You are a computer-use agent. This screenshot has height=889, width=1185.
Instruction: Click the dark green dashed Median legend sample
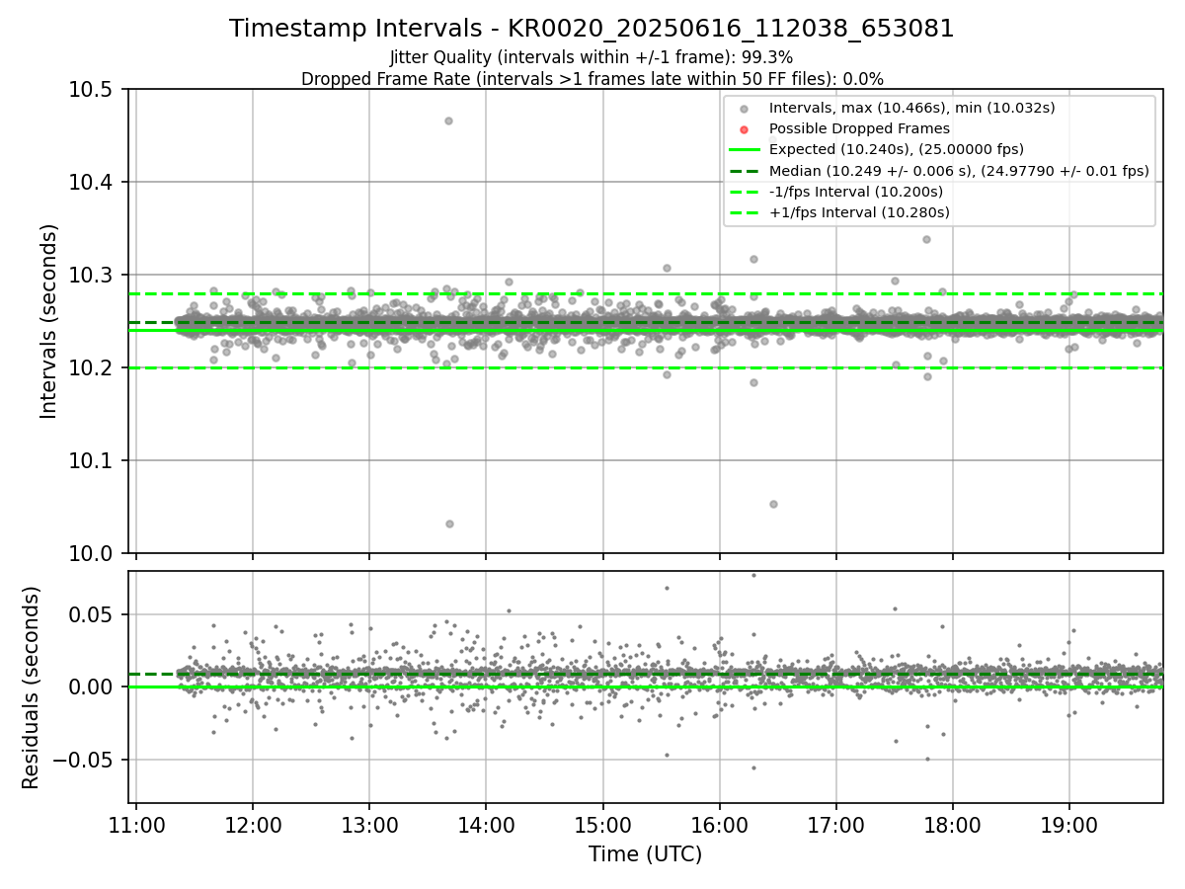point(745,171)
